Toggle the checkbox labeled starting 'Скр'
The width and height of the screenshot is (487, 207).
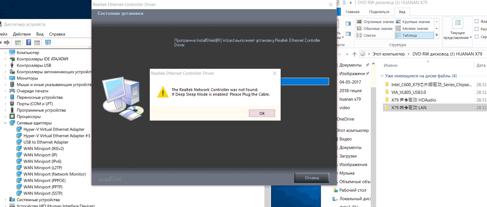[477, 37]
